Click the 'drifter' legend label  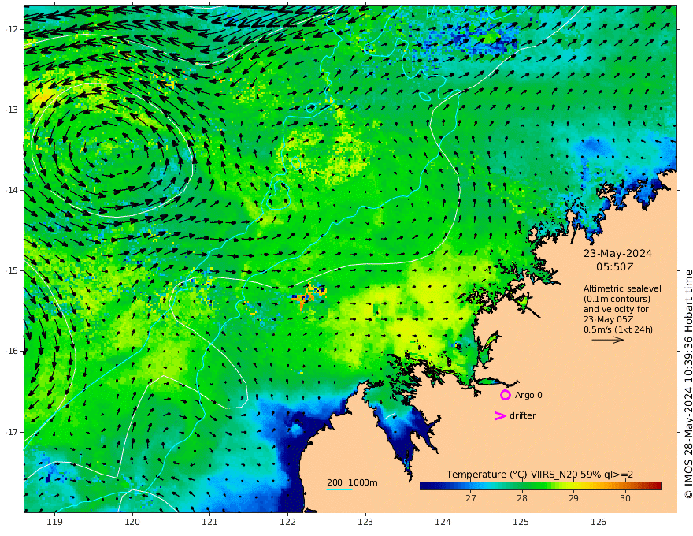(522, 415)
